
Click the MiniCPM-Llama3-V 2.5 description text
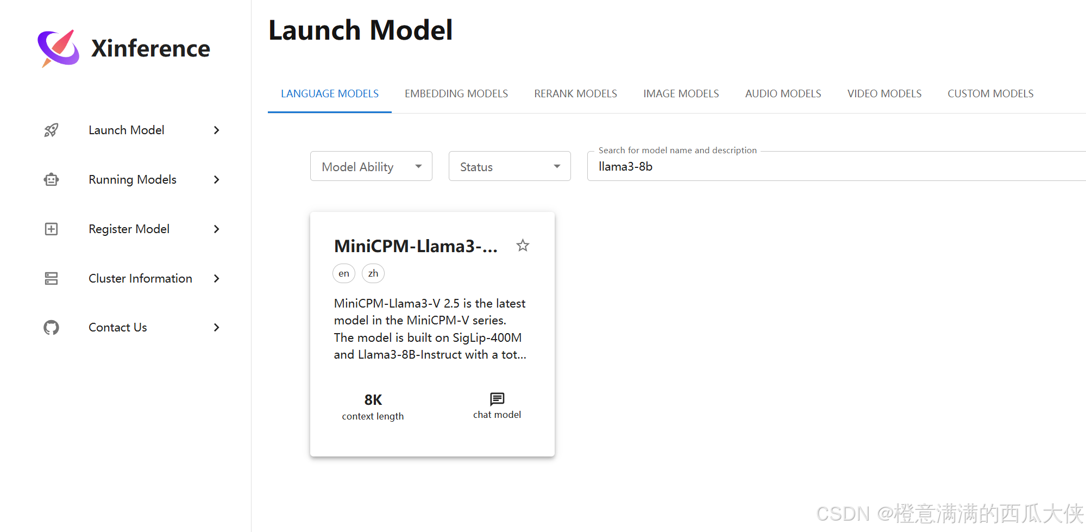pyautogui.click(x=430, y=329)
